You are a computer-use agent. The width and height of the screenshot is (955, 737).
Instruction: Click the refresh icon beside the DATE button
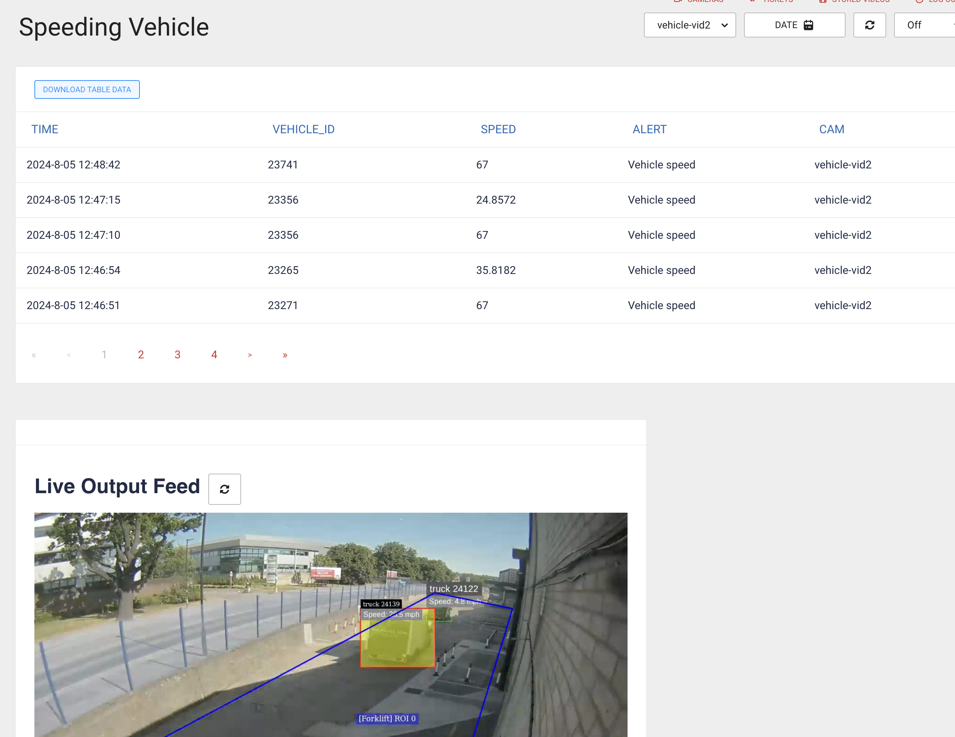pos(869,25)
